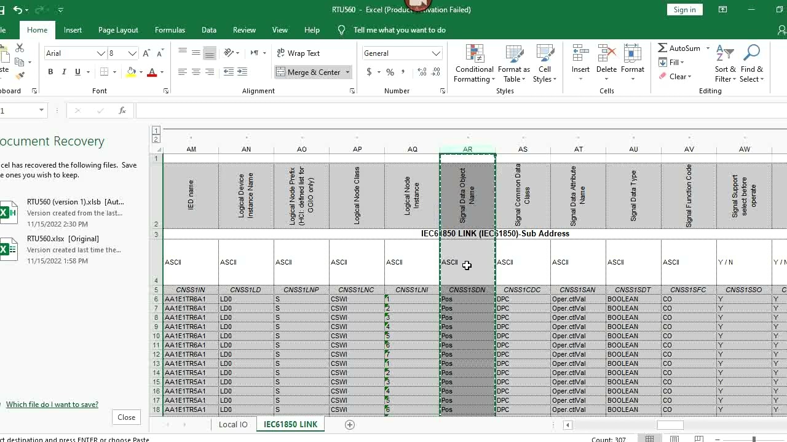Screen dimensions: 787x442
Task: Expand outline level 2 button
Action: coord(156,139)
